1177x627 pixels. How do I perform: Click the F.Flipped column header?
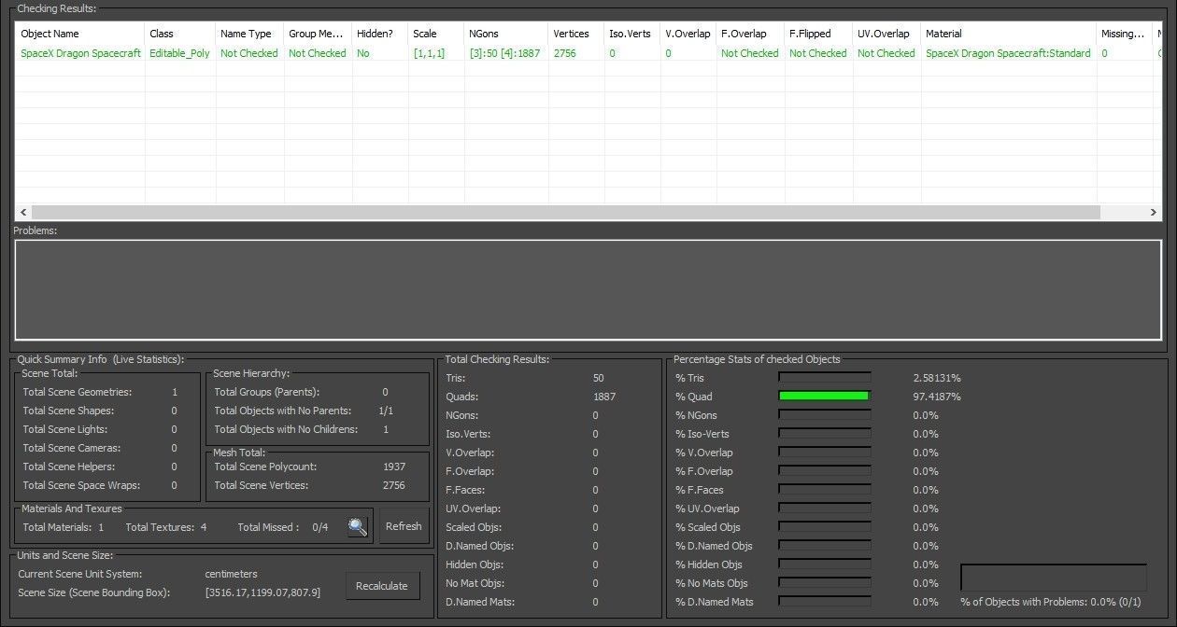click(x=818, y=34)
